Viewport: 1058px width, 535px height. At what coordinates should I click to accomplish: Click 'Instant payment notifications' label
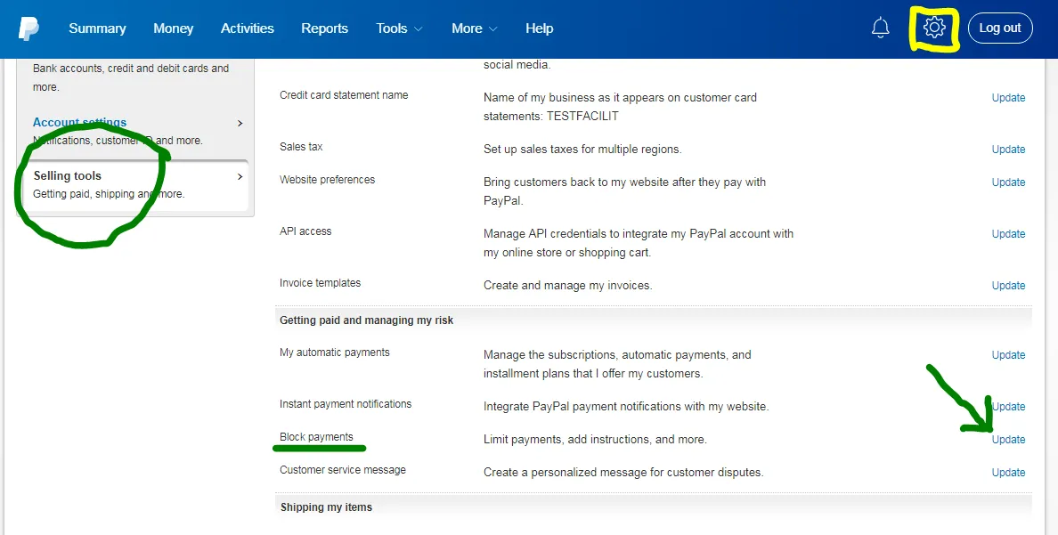[x=346, y=403]
